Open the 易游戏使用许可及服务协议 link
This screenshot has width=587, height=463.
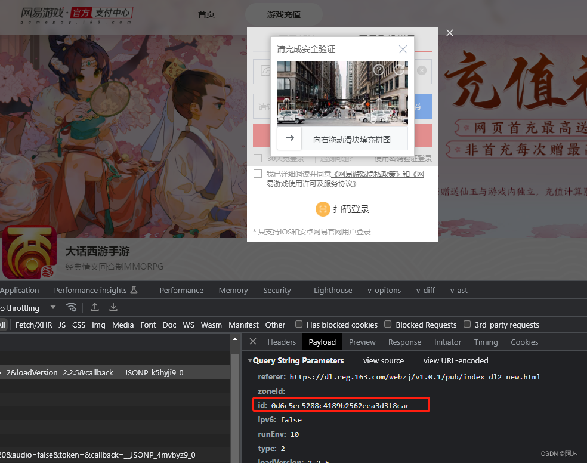[313, 184]
